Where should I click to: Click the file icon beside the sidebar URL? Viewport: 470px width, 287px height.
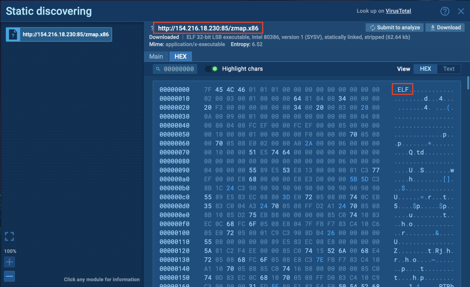pyautogui.click(x=13, y=34)
